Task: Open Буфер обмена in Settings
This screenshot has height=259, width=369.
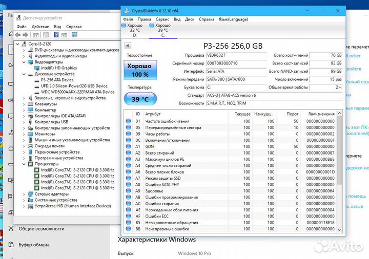Action: click(x=34, y=245)
